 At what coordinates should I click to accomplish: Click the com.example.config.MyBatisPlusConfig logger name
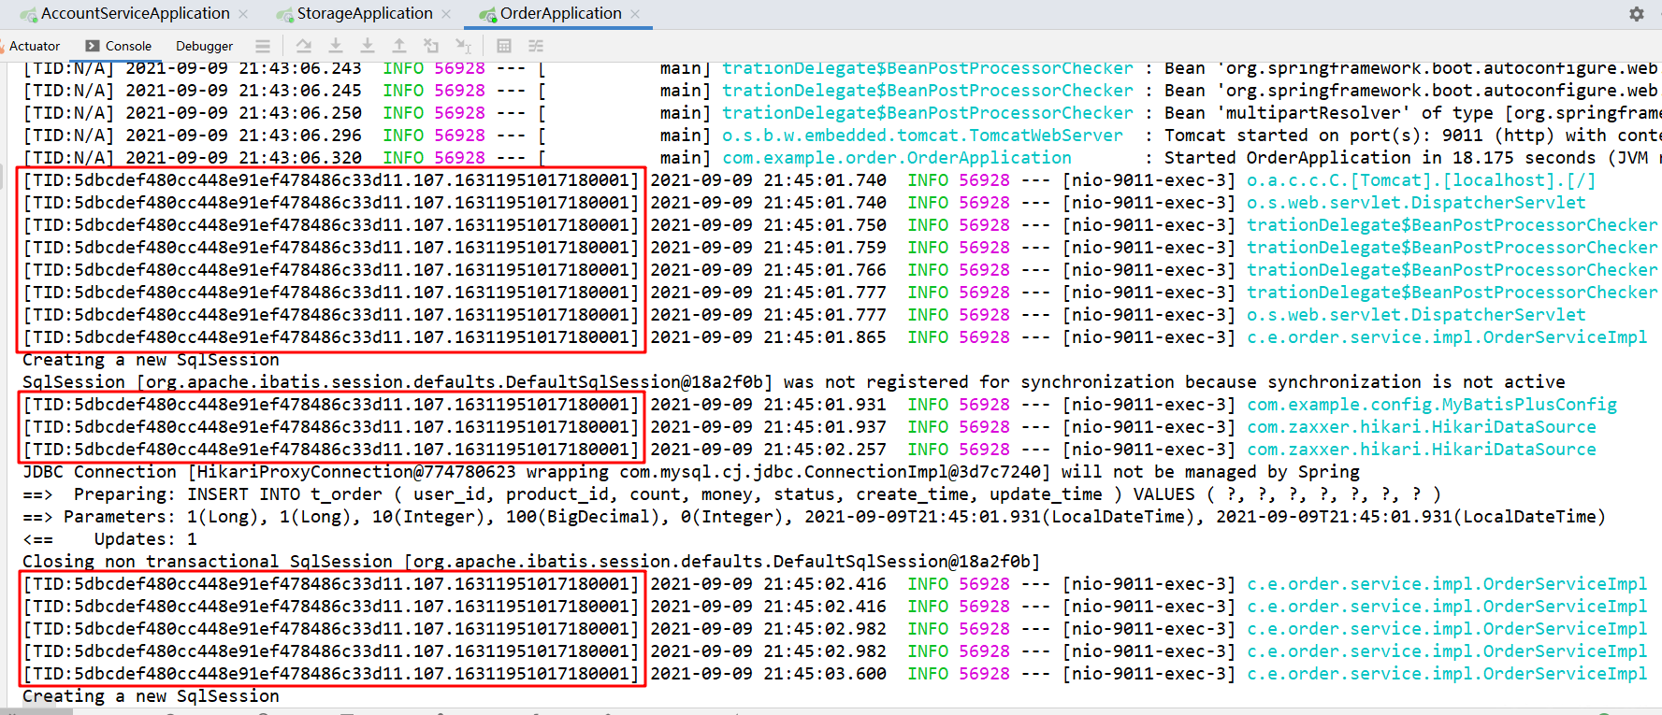(1432, 405)
